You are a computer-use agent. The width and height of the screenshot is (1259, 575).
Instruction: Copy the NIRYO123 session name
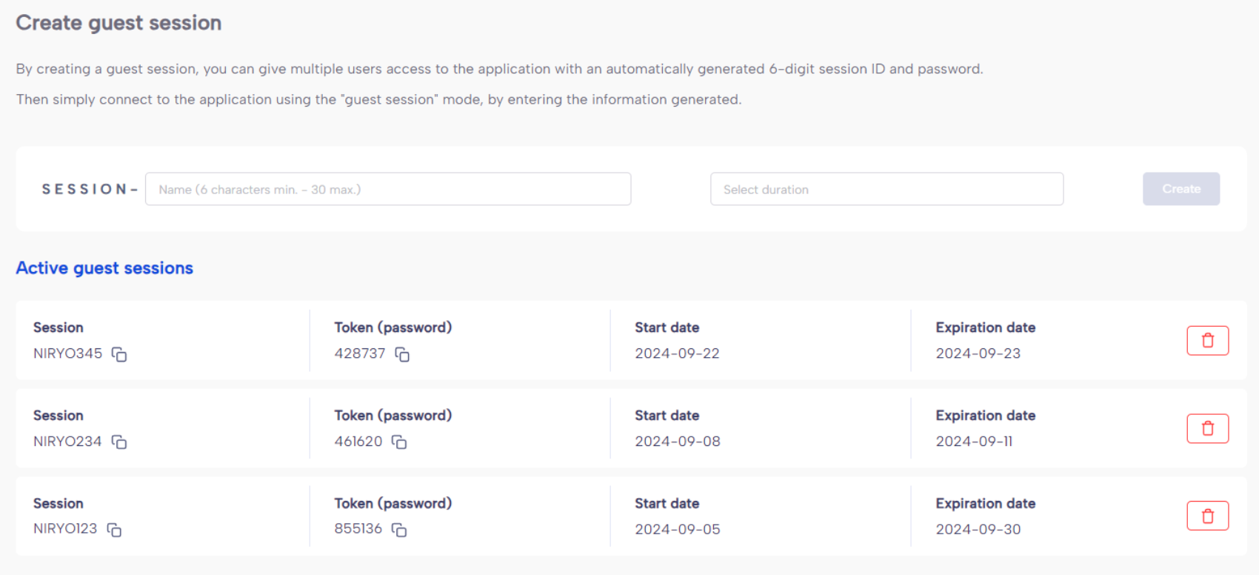coord(114,530)
